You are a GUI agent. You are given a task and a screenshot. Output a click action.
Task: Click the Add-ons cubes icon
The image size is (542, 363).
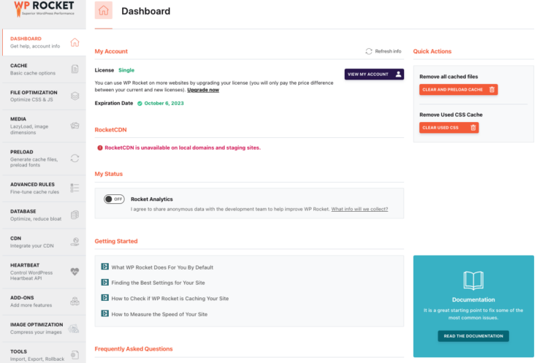pyautogui.click(x=75, y=301)
